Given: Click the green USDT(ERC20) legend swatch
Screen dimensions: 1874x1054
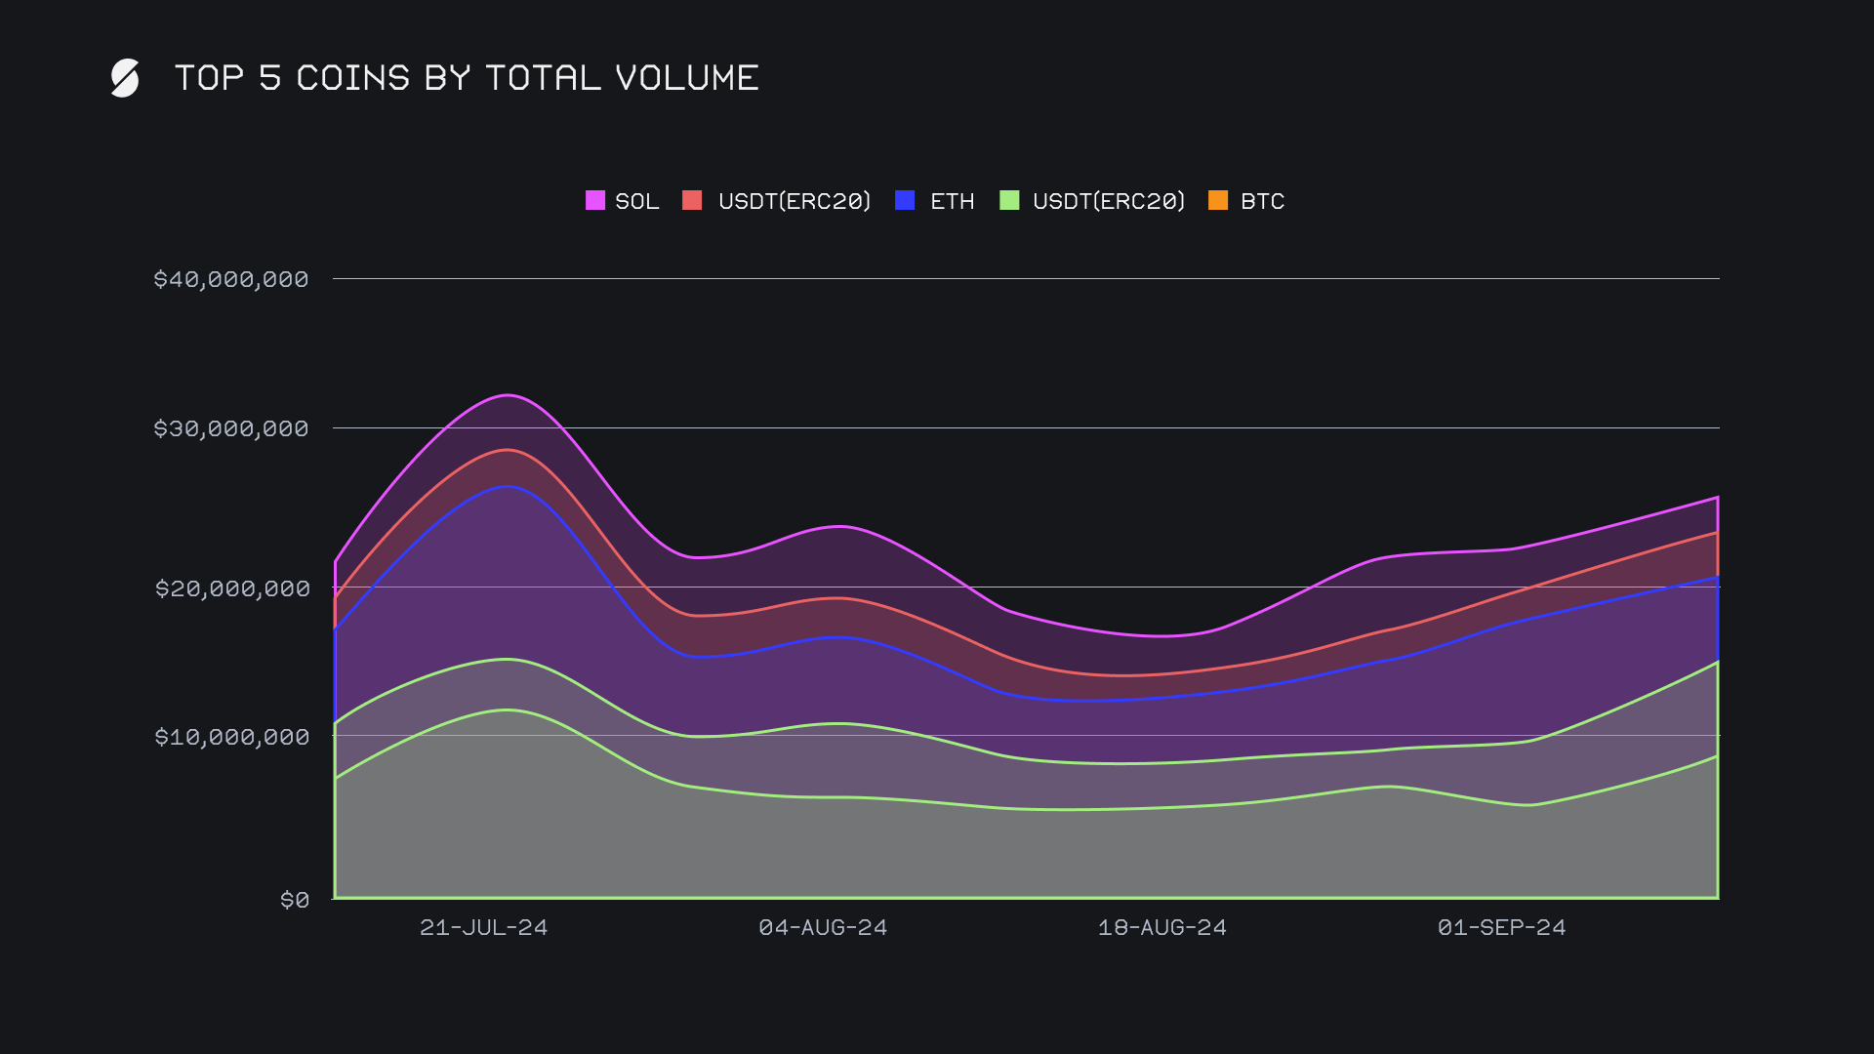Looking at the screenshot, I should [x=1009, y=201].
